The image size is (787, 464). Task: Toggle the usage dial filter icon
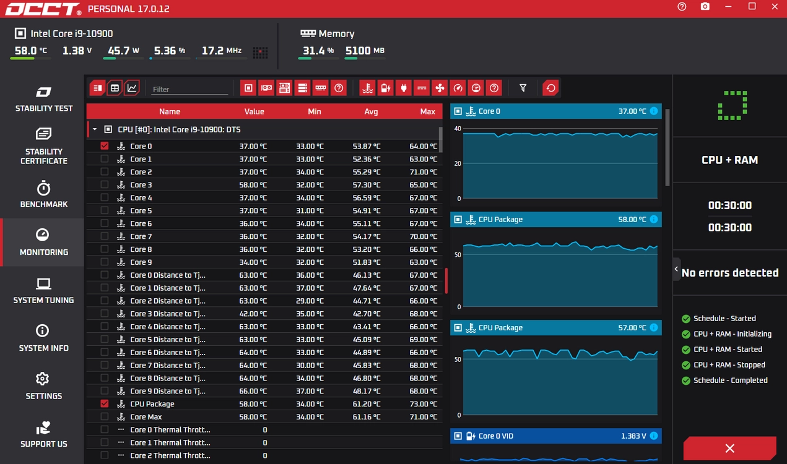476,88
